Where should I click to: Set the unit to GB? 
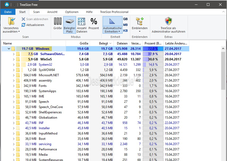125,19
